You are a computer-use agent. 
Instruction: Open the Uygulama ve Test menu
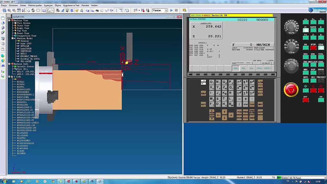click(x=71, y=5)
